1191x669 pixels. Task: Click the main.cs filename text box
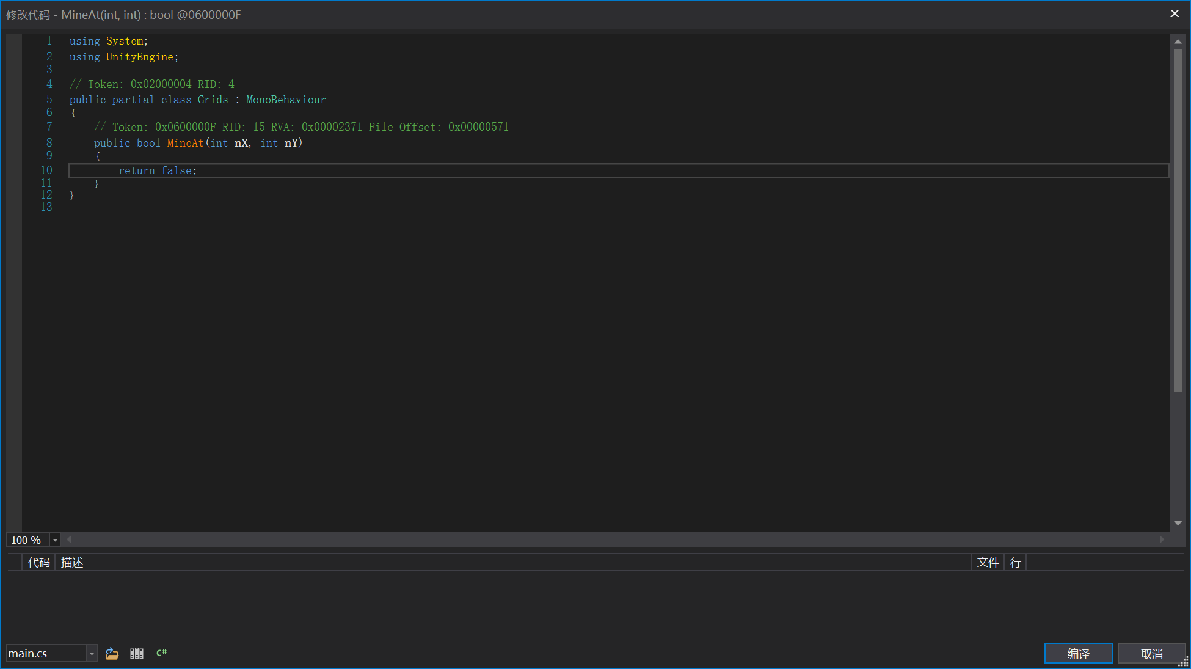46,653
